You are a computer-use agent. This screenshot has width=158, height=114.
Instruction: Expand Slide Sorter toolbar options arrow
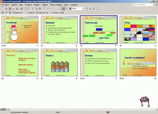click(x=66, y=13)
